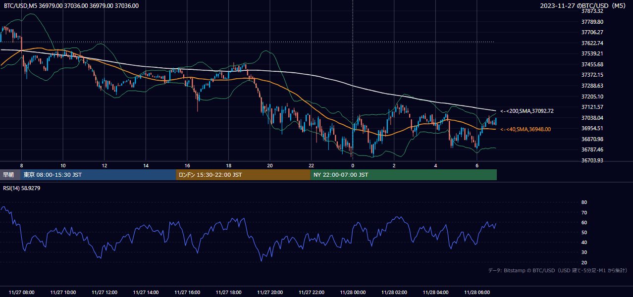Click the BTC/USD,M5 OHLC header text

71,6
